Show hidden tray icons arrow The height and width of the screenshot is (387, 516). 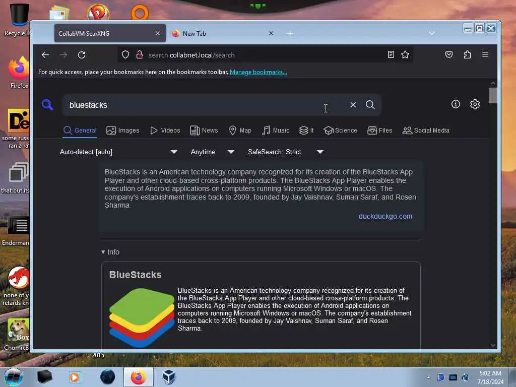click(x=428, y=377)
